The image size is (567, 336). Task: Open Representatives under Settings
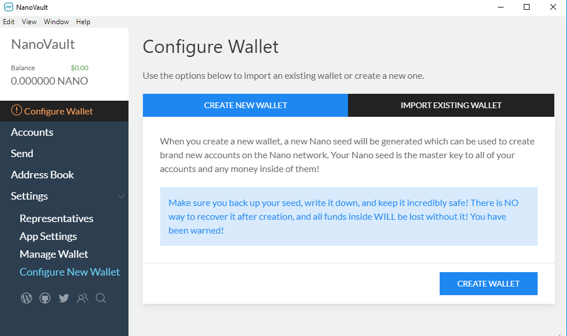56,219
